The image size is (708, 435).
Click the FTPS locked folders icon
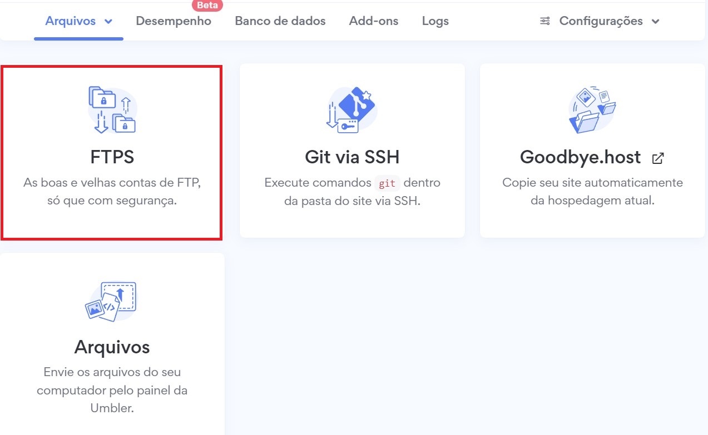112,109
